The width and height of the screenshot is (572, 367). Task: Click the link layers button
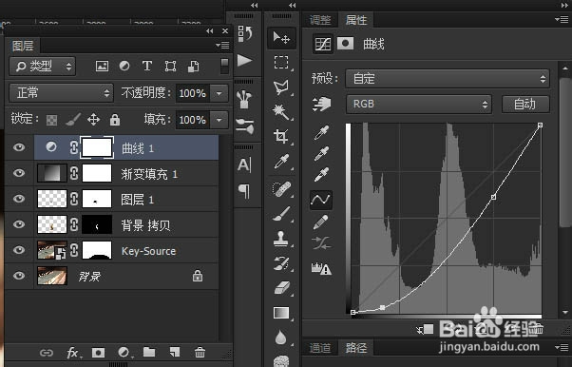47,353
